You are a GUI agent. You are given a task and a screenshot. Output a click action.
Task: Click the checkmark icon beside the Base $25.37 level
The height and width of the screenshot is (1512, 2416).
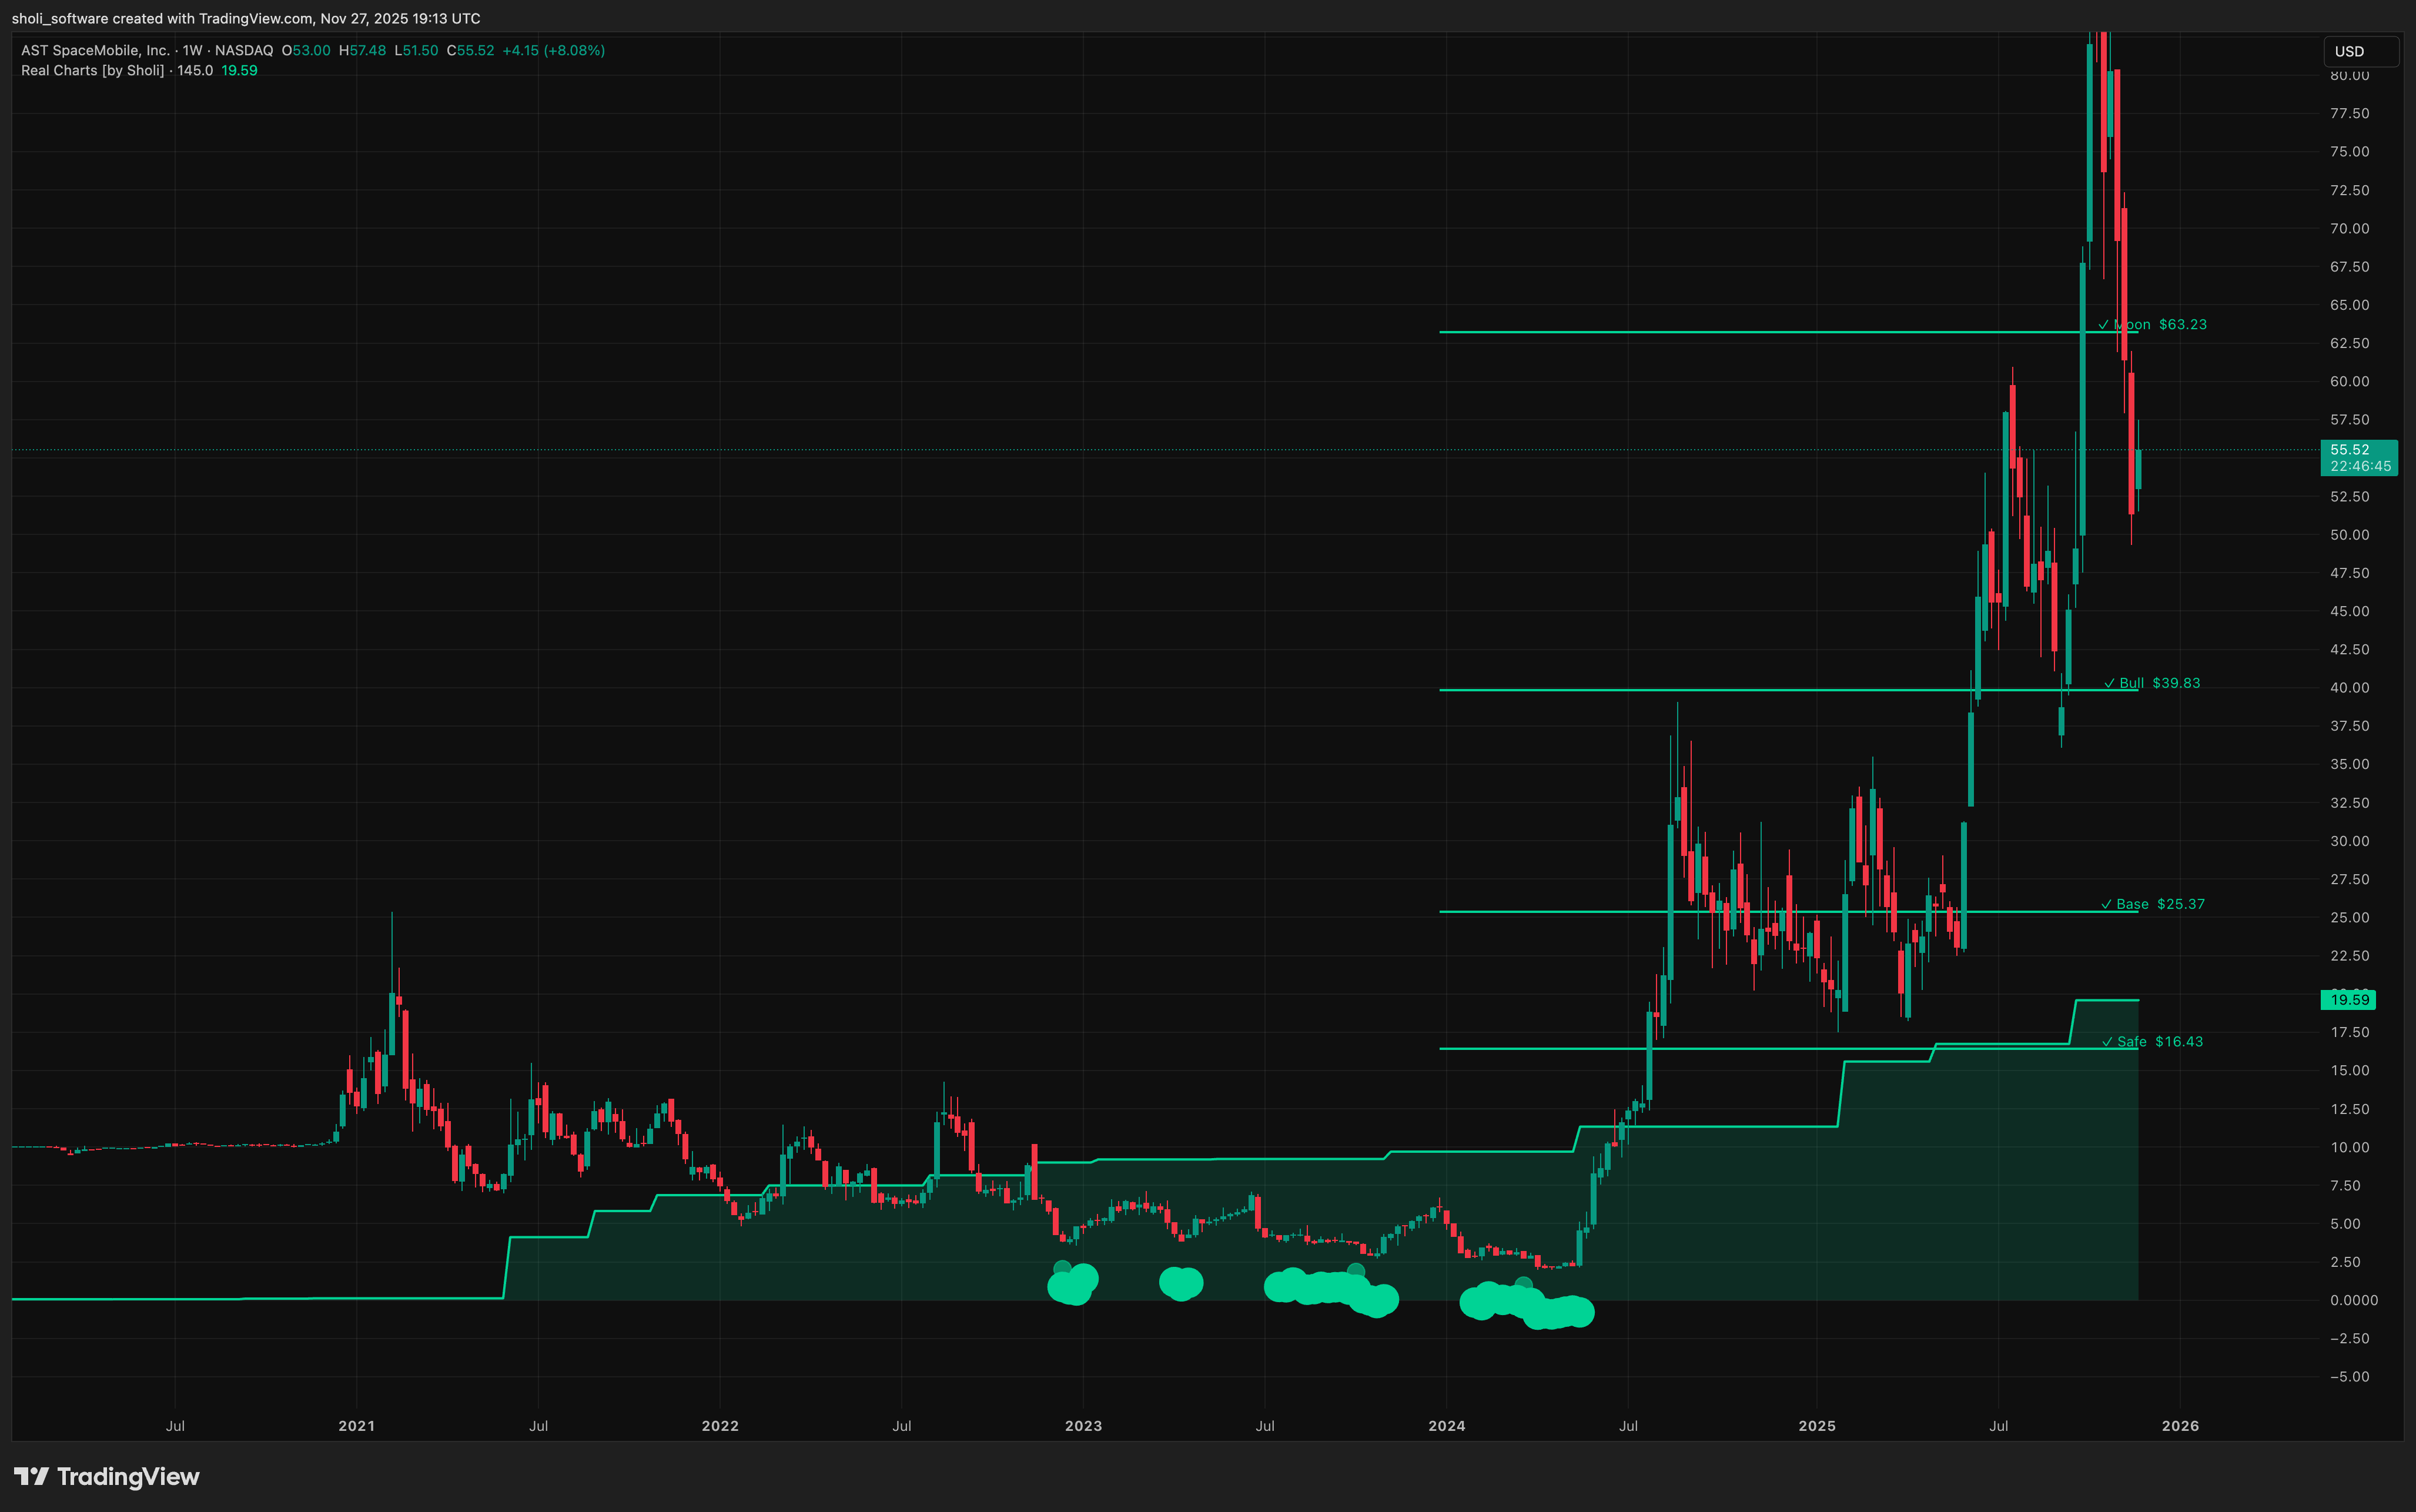click(x=2108, y=903)
